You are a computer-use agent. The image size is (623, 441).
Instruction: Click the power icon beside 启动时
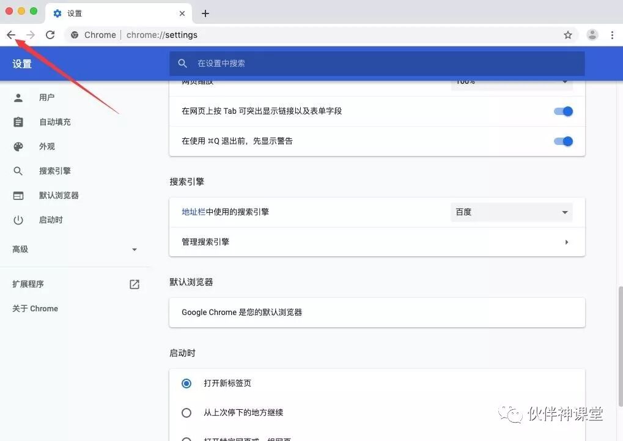click(x=18, y=220)
